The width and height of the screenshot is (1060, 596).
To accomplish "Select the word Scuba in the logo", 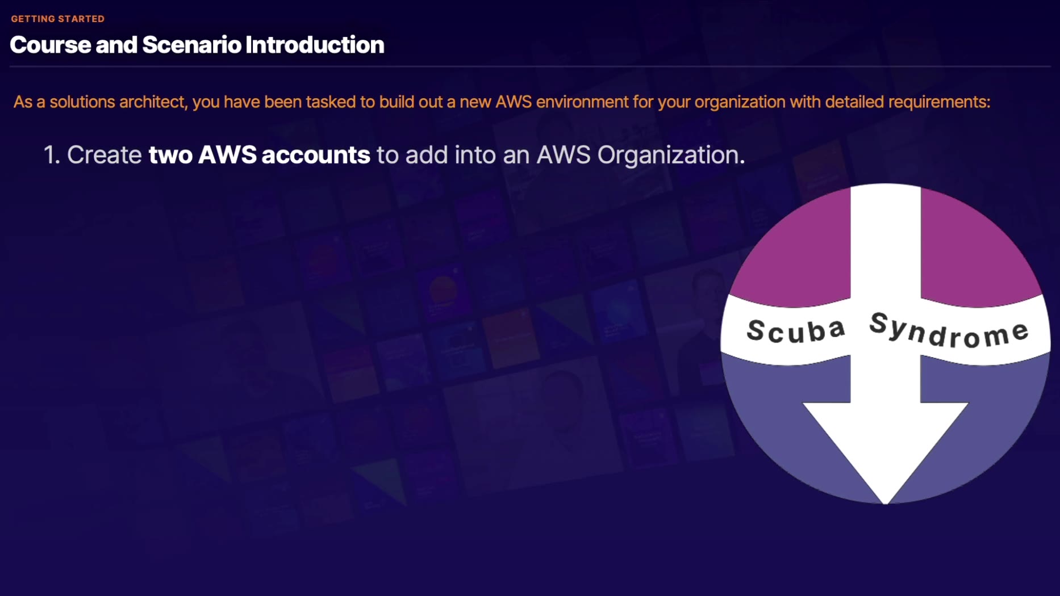I will pos(795,330).
